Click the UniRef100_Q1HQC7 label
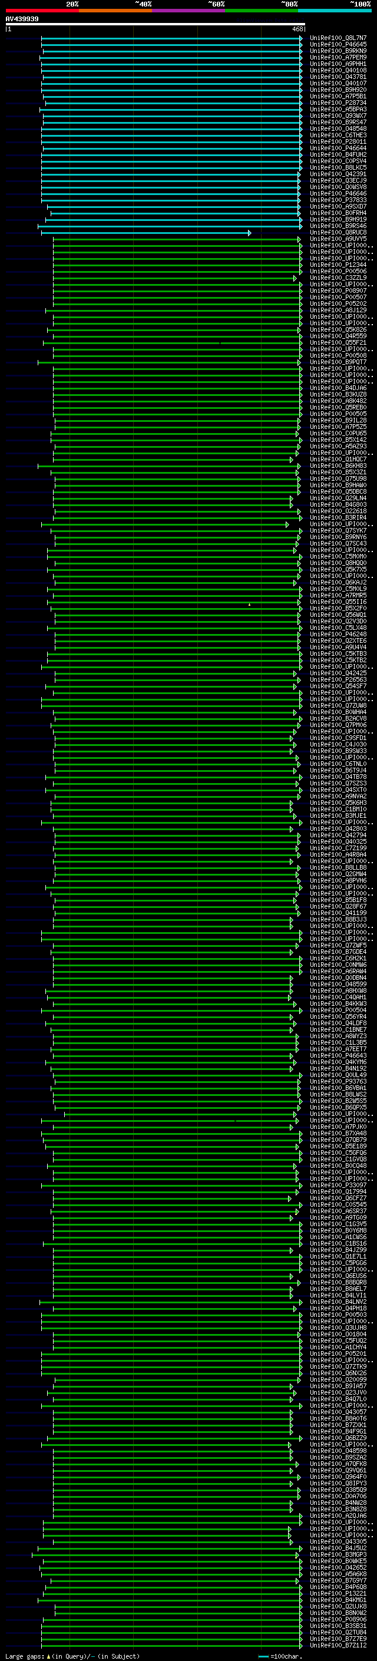Screen dimensions: 377x1661 click(x=338, y=460)
